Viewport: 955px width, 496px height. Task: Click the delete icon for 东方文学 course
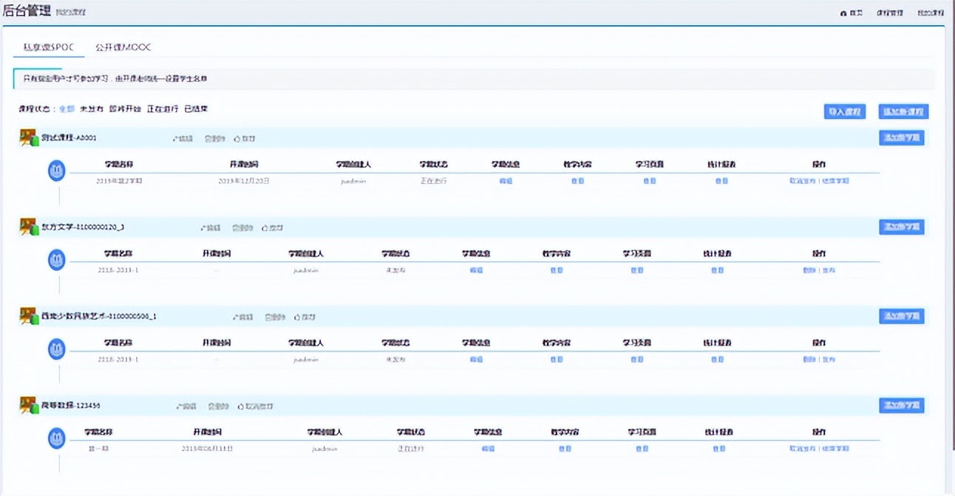pyautogui.click(x=242, y=228)
